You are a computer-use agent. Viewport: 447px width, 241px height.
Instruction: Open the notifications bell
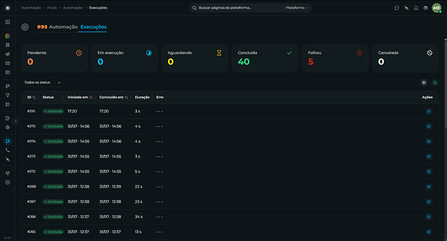pyautogui.click(x=416, y=8)
